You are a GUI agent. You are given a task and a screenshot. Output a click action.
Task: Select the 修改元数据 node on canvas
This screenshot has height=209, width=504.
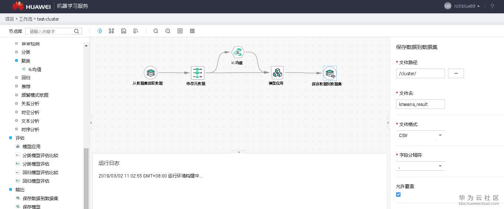(x=198, y=73)
